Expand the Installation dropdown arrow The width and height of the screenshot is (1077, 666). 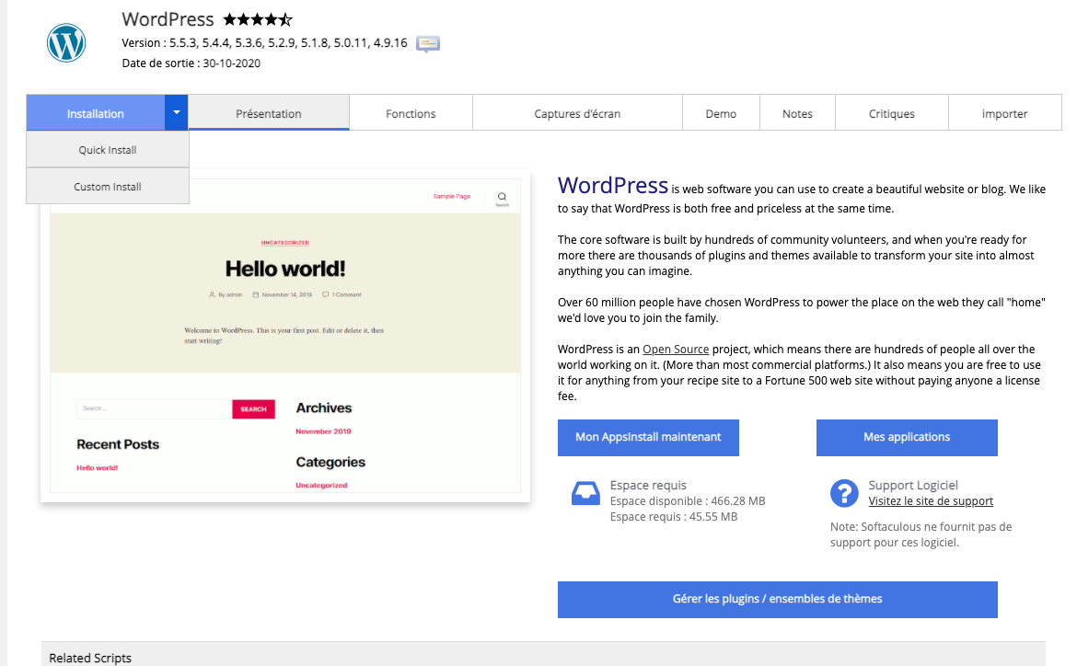pos(177,113)
